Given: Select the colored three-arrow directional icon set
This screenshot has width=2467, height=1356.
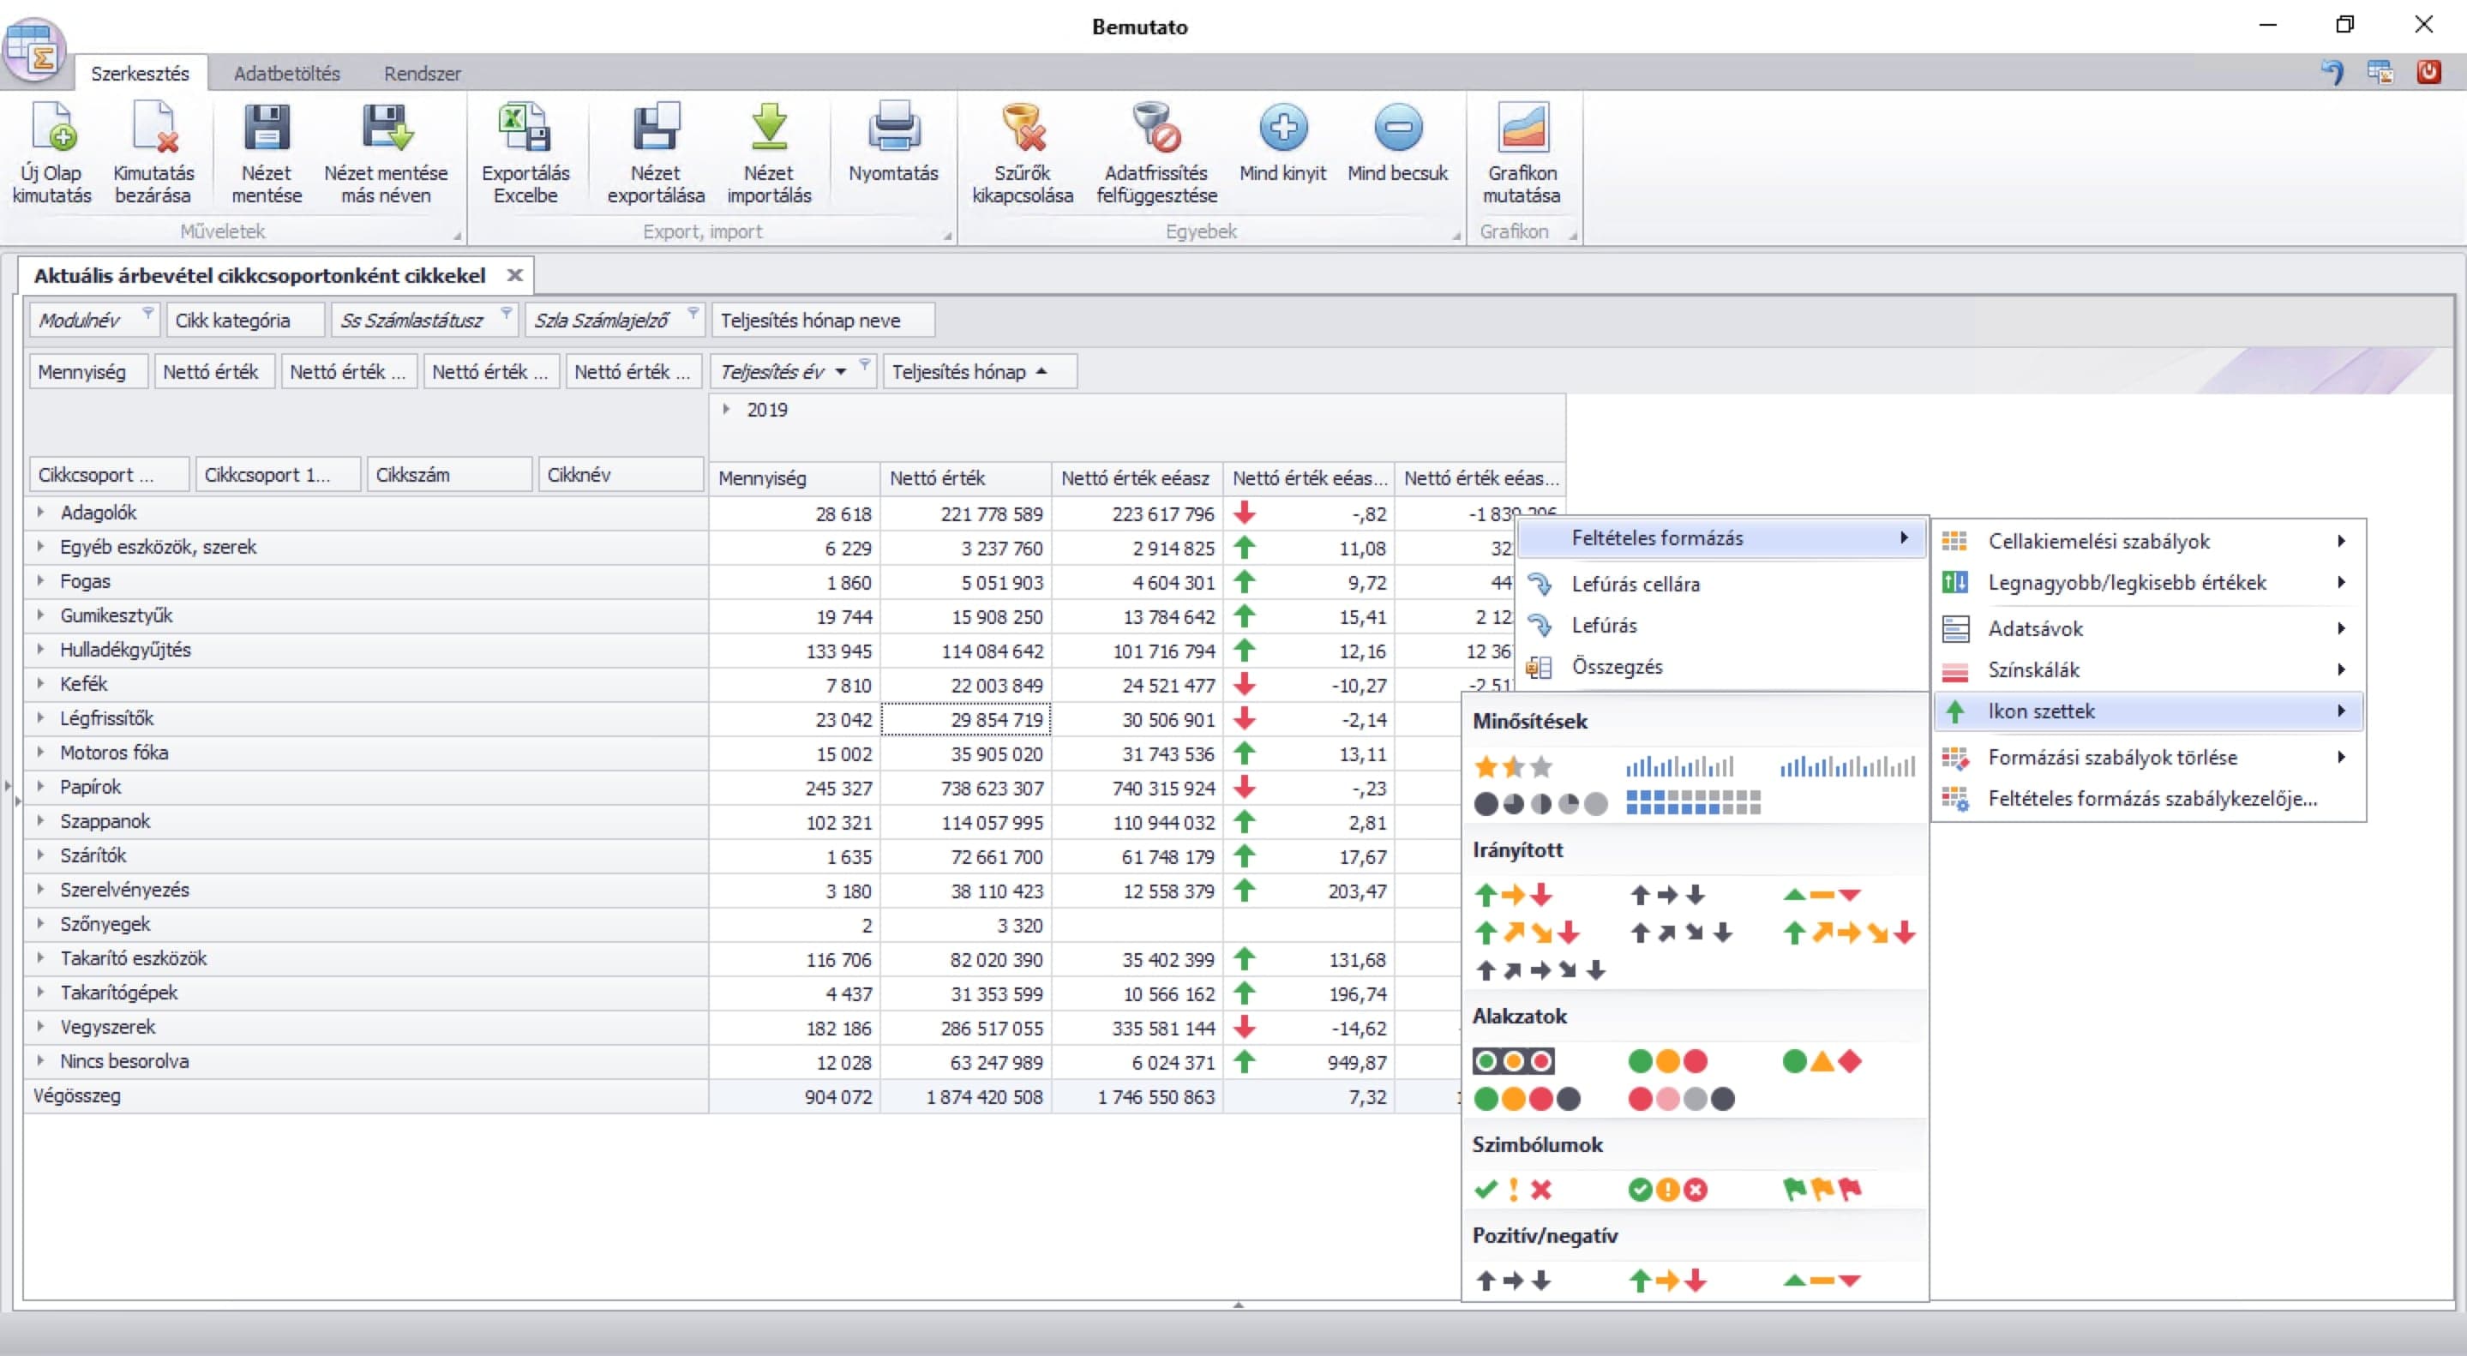Looking at the screenshot, I should click(1513, 896).
